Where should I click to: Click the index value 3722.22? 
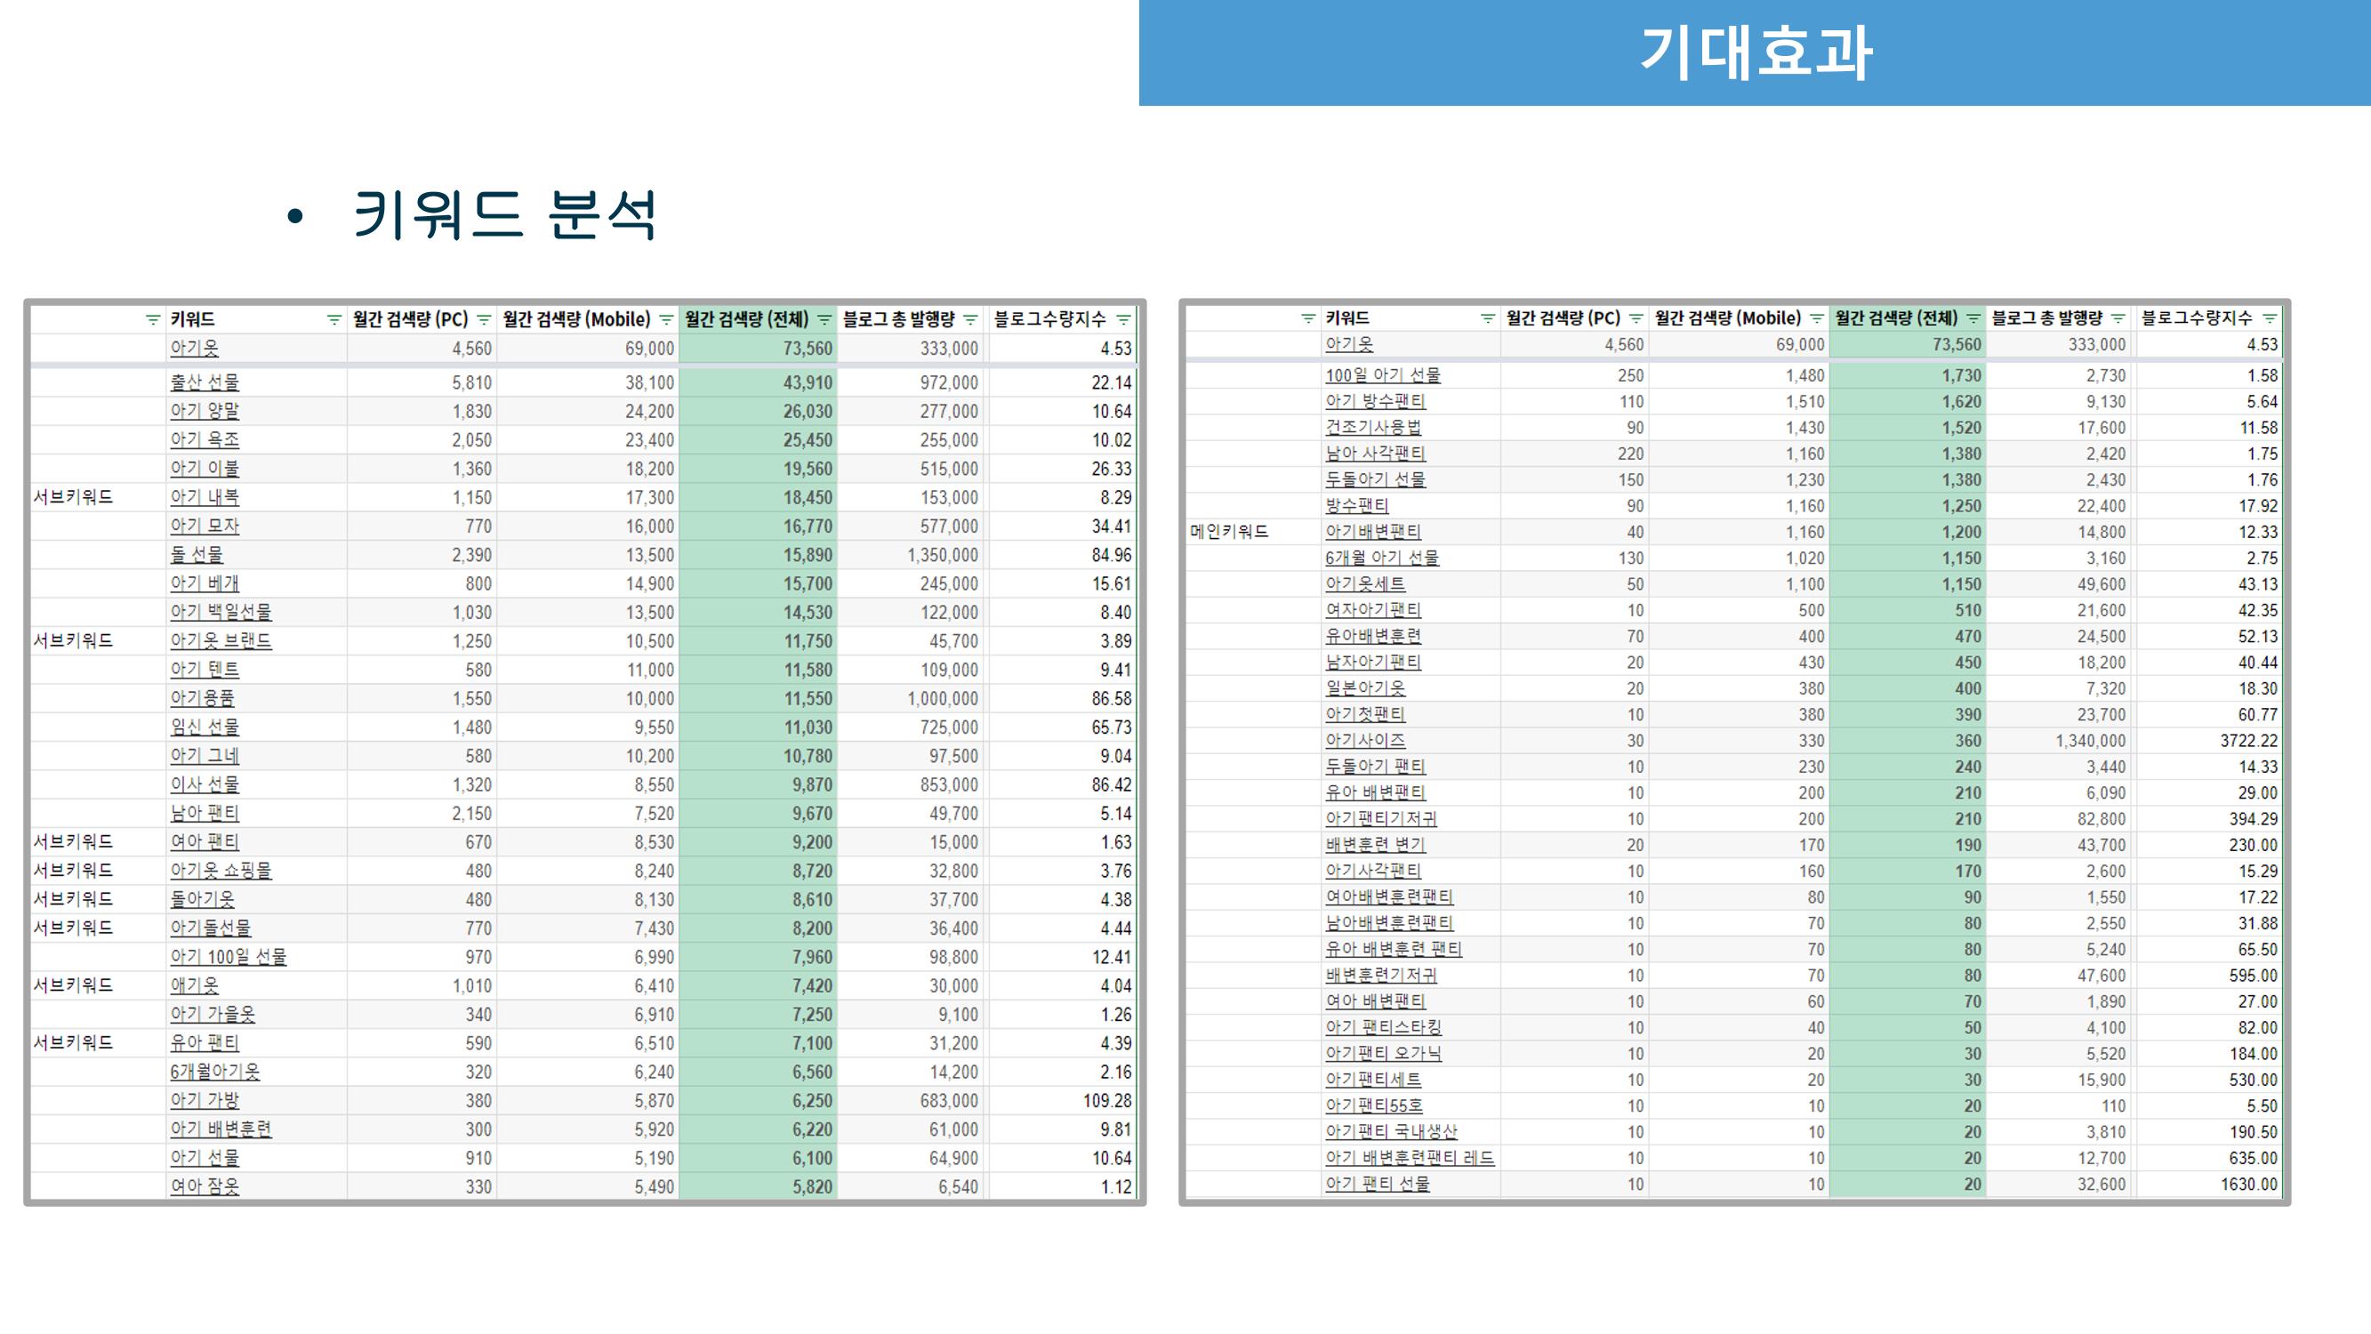click(x=2248, y=740)
